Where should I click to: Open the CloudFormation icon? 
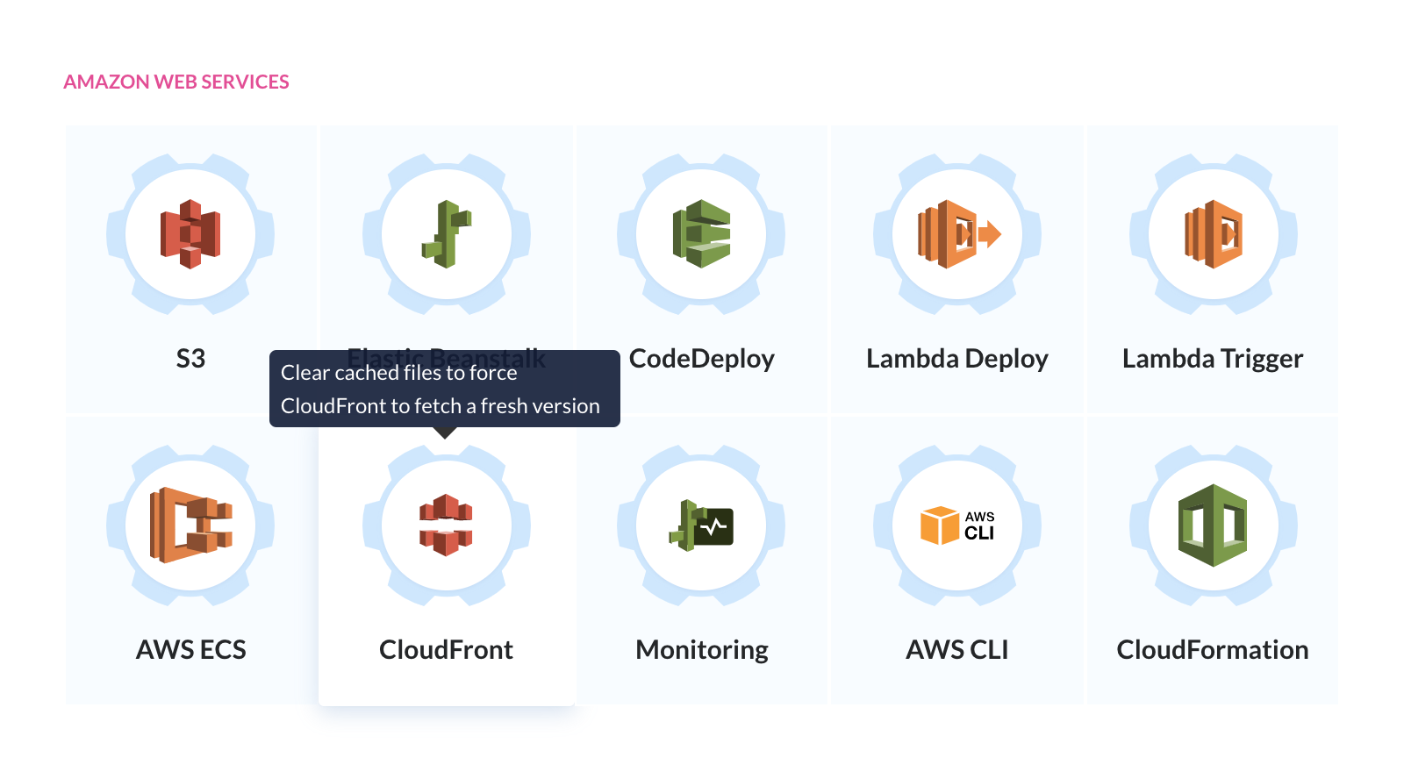[x=1214, y=525]
